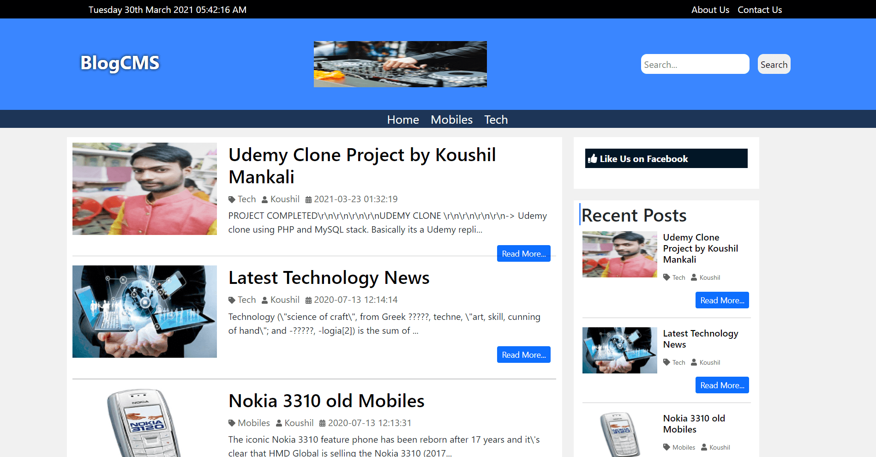This screenshot has width=876, height=457.
Task: Click the thumbs-up icon in Like Us on Facebook
Action: click(593, 159)
